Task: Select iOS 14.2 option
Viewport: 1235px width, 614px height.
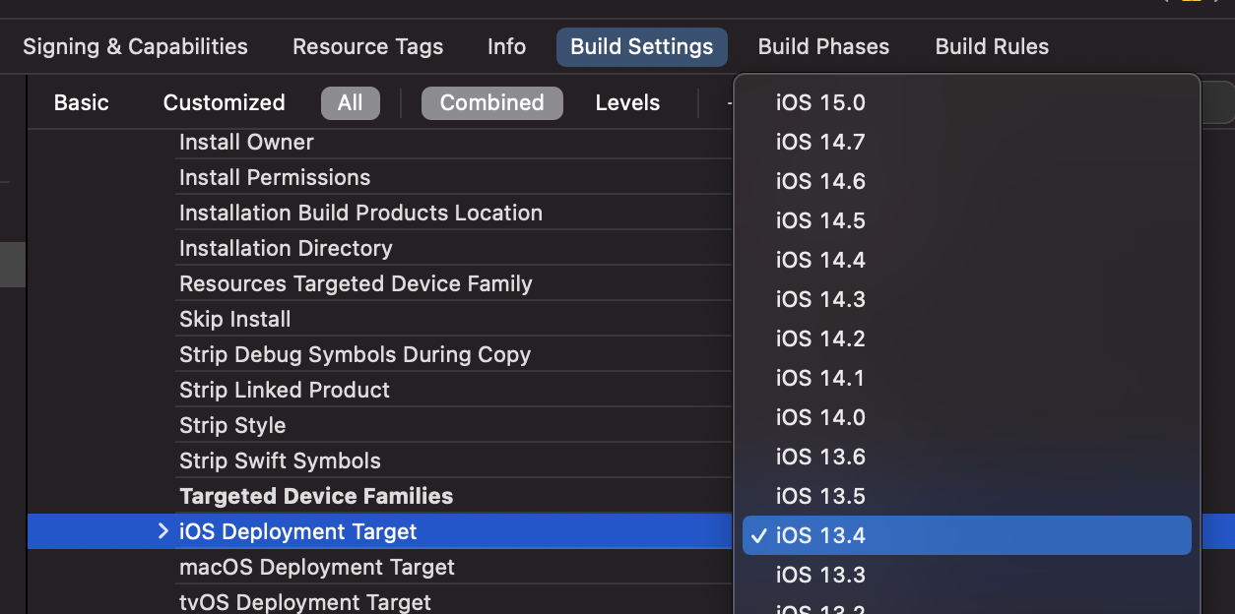Action: [966, 338]
